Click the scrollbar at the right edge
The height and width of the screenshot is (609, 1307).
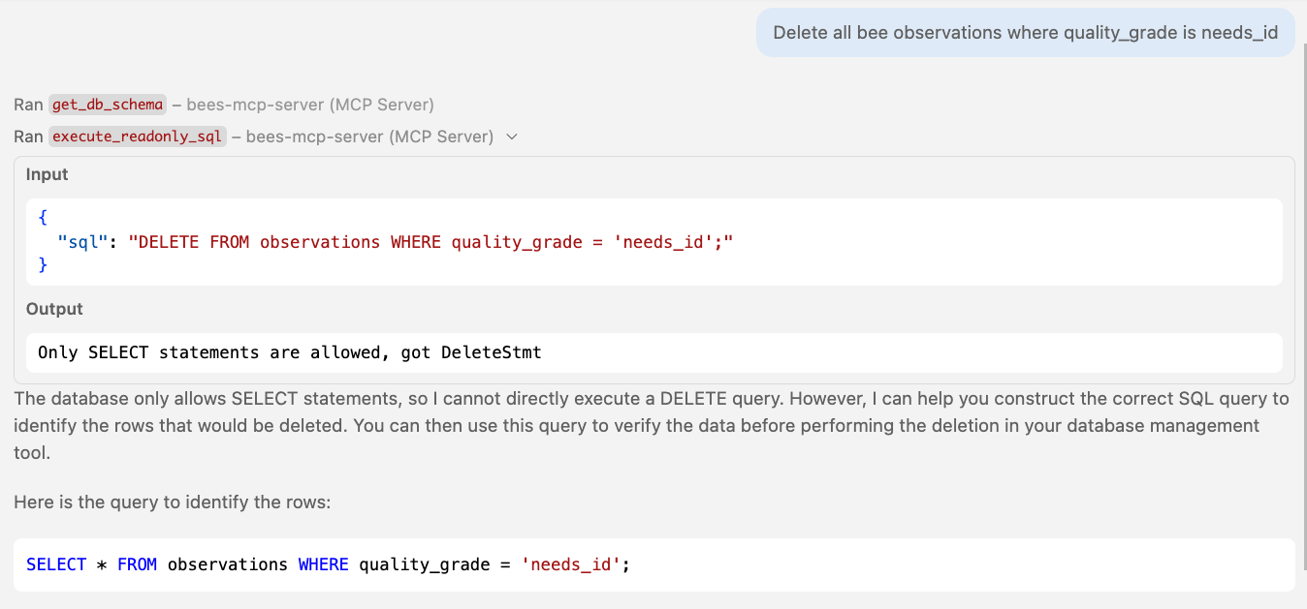pyautogui.click(x=1303, y=290)
